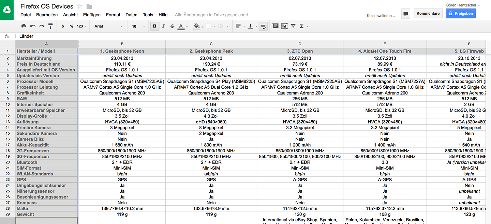Open the 123 number format dropdown
Image resolution: width=491 pixels, height=224 pixels.
(81, 26)
